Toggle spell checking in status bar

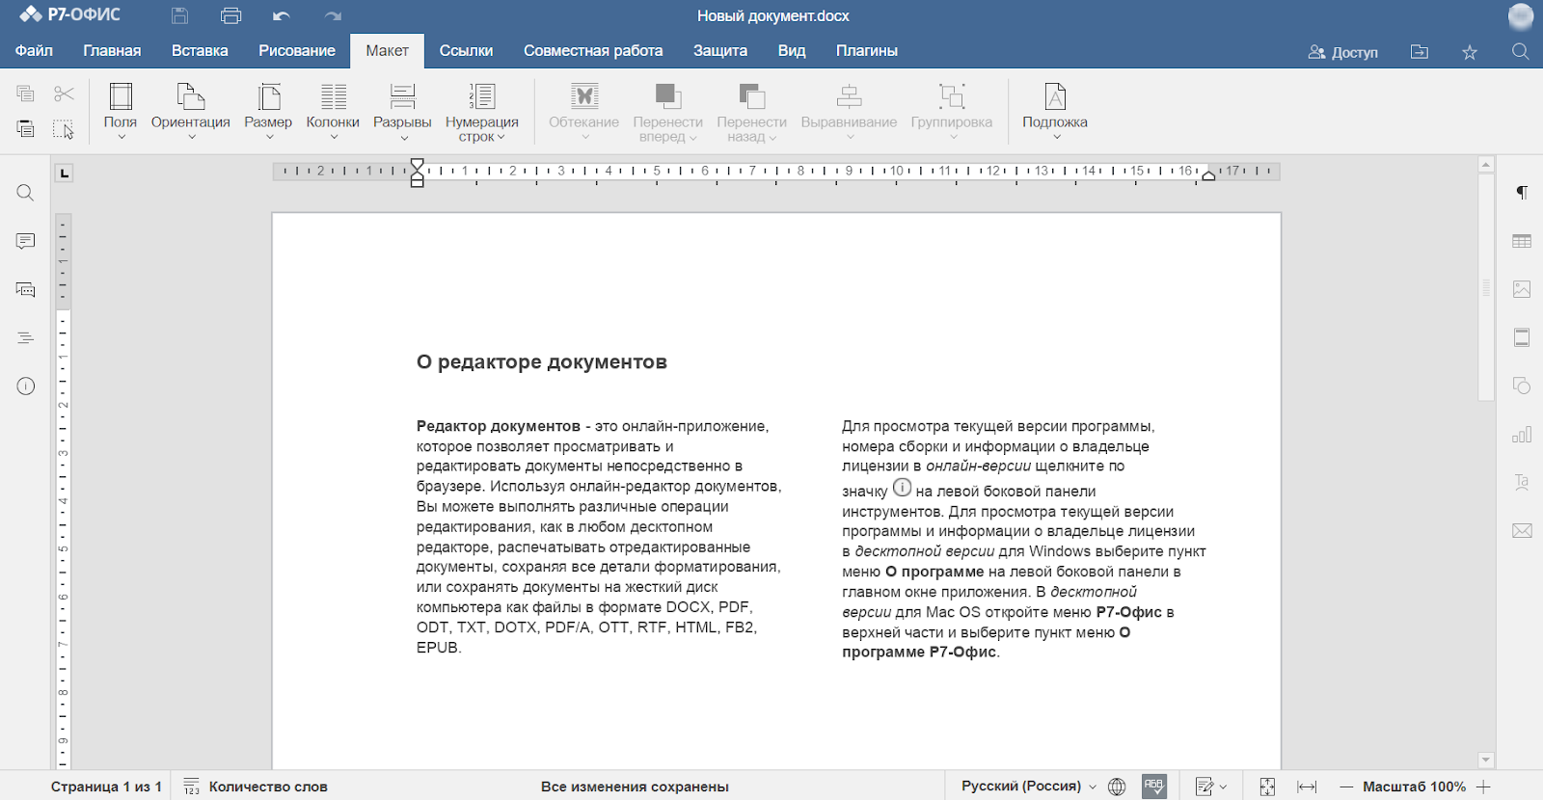coord(1154,787)
